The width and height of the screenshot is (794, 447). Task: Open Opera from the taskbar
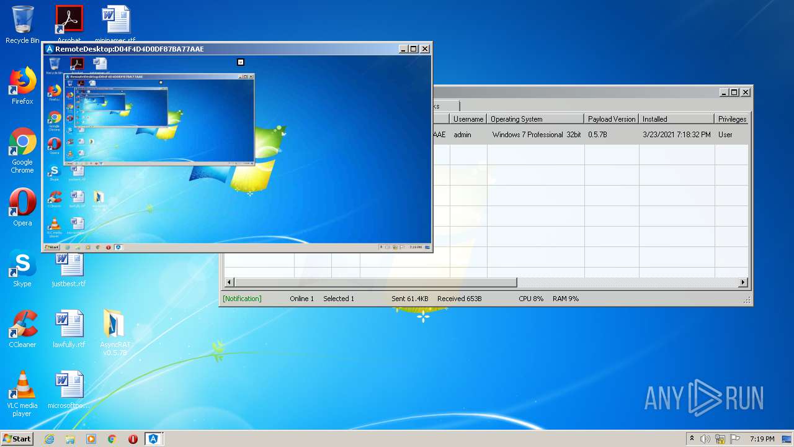[x=133, y=439]
